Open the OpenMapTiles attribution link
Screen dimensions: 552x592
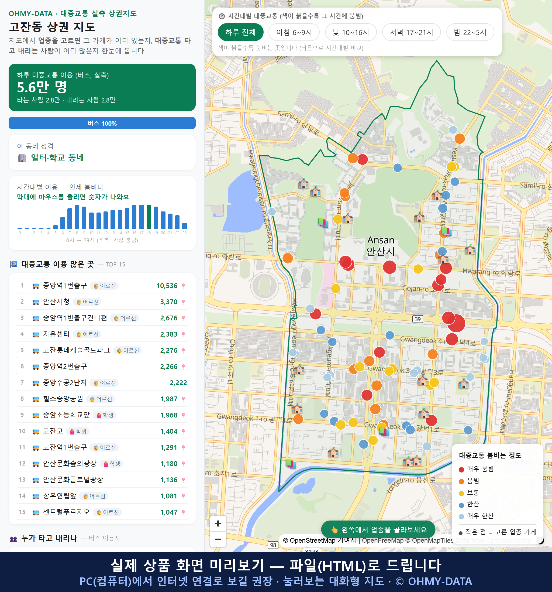tap(430, 540)
